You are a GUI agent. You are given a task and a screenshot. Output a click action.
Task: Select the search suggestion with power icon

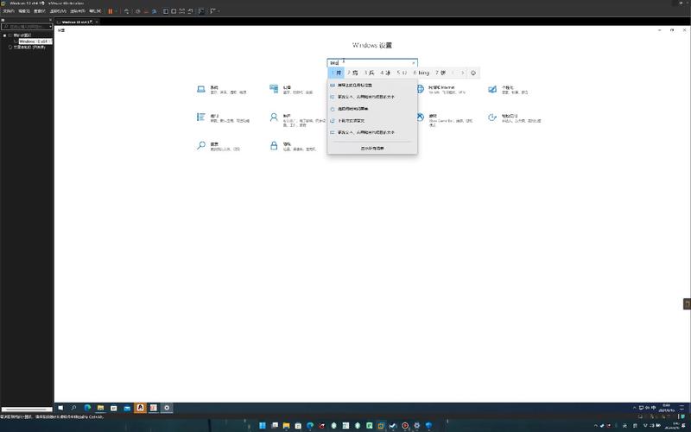[372, 109]
